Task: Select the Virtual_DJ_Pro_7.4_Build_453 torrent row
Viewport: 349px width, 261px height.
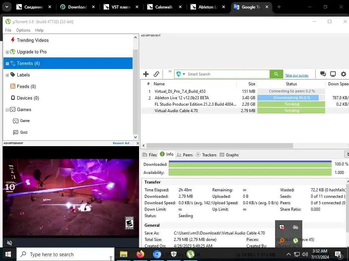Action: coord(244,91)
